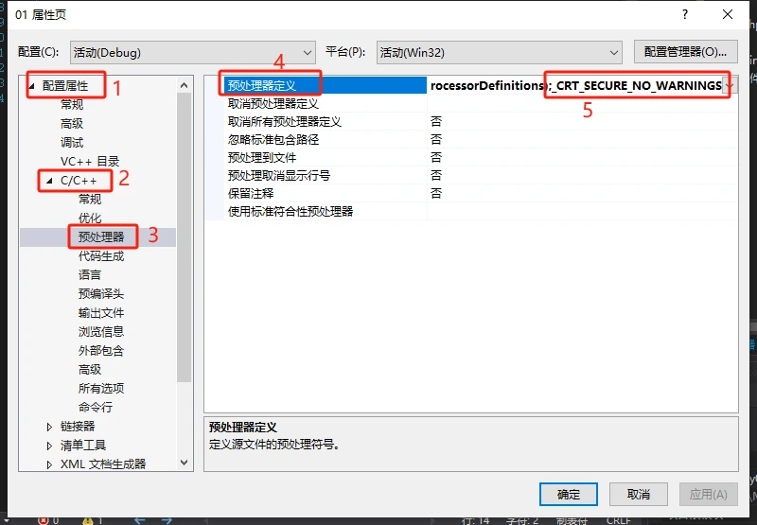
Task: Click the property tree scrollbar thumb
Action: click(x=184, y=237)
